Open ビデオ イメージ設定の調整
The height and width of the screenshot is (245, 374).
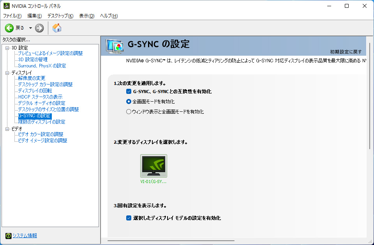43,140
